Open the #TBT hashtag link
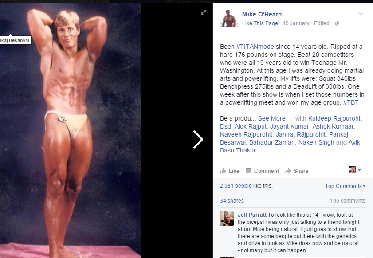The width and height of the screenshot is (373, 258). [x=351, y=102]
